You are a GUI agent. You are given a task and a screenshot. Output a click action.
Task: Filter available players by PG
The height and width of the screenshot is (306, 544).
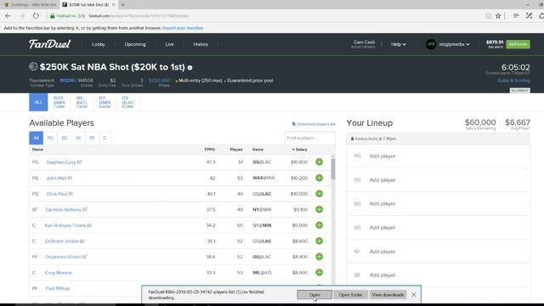click(50, 138)
